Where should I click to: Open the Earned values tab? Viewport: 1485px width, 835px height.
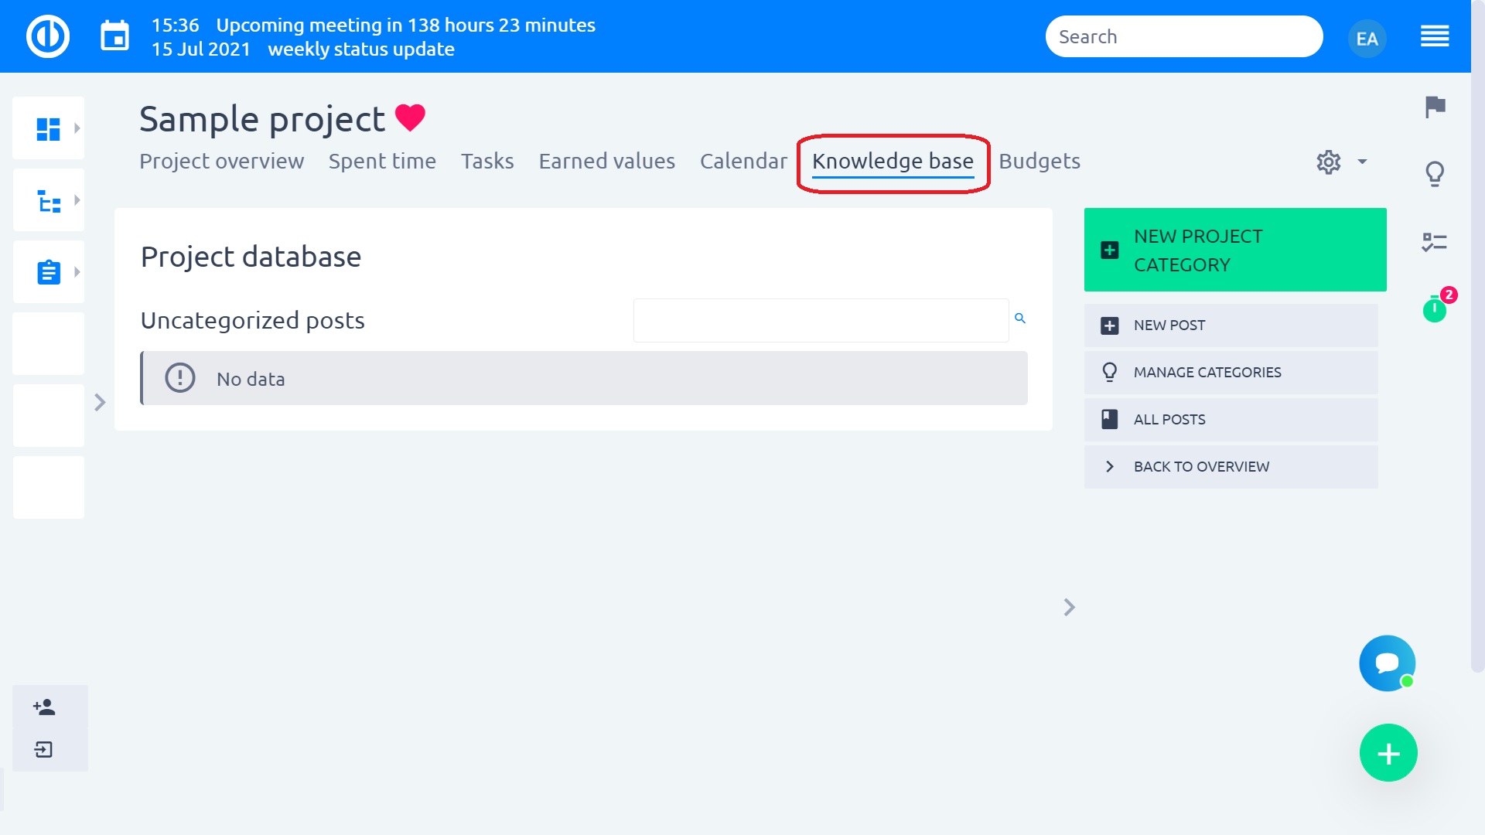(x=606, y=161)
